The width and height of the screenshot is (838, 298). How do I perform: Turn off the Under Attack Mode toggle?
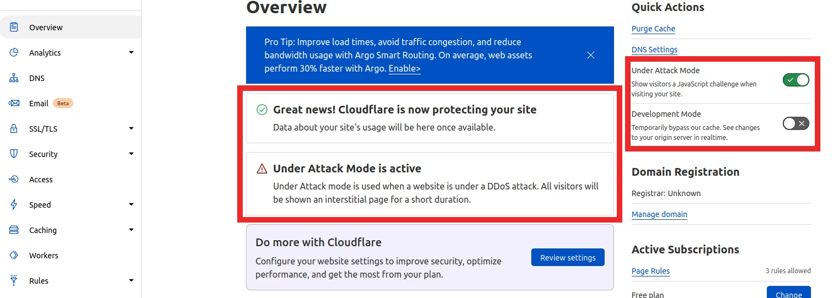pos(796,80)
